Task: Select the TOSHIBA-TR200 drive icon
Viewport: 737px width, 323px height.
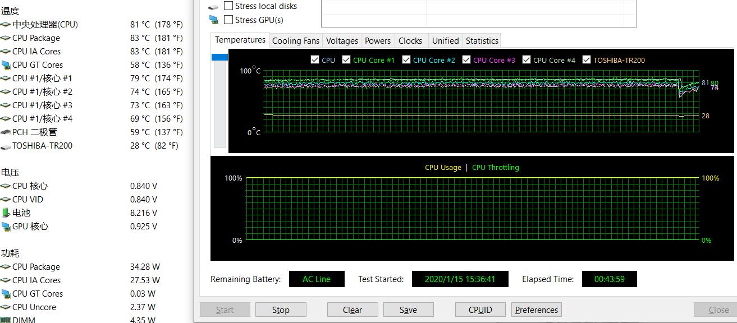Action: [6, 146]
